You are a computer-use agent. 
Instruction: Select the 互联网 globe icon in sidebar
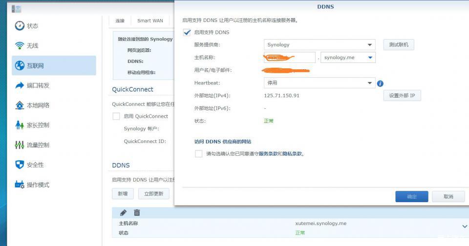[20, 65]
